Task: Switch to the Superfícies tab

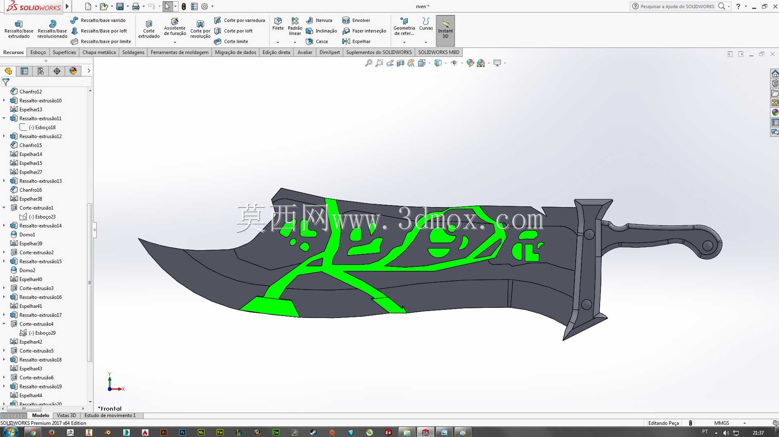Action: click(64, 52)
